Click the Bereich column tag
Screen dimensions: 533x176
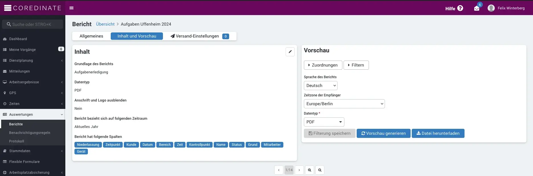[165, 145]
